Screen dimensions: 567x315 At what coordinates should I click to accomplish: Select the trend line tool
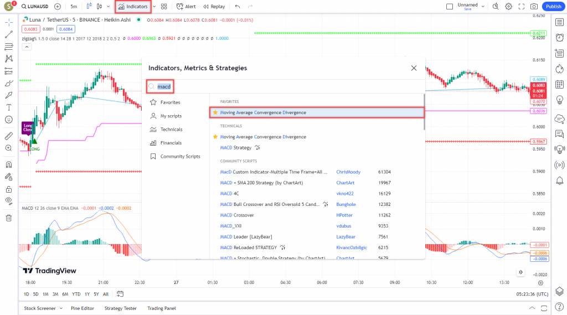pyautogui.click(x=9, y=34)
